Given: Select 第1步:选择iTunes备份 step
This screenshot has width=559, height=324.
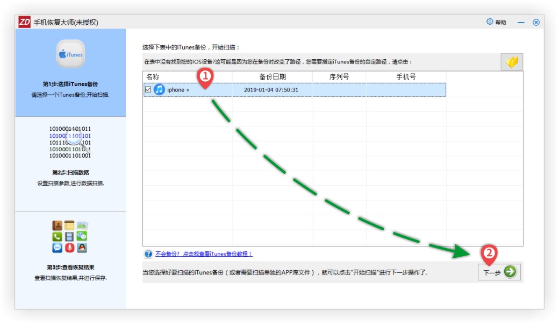Looking at the screenshot, I should point(70,84).
